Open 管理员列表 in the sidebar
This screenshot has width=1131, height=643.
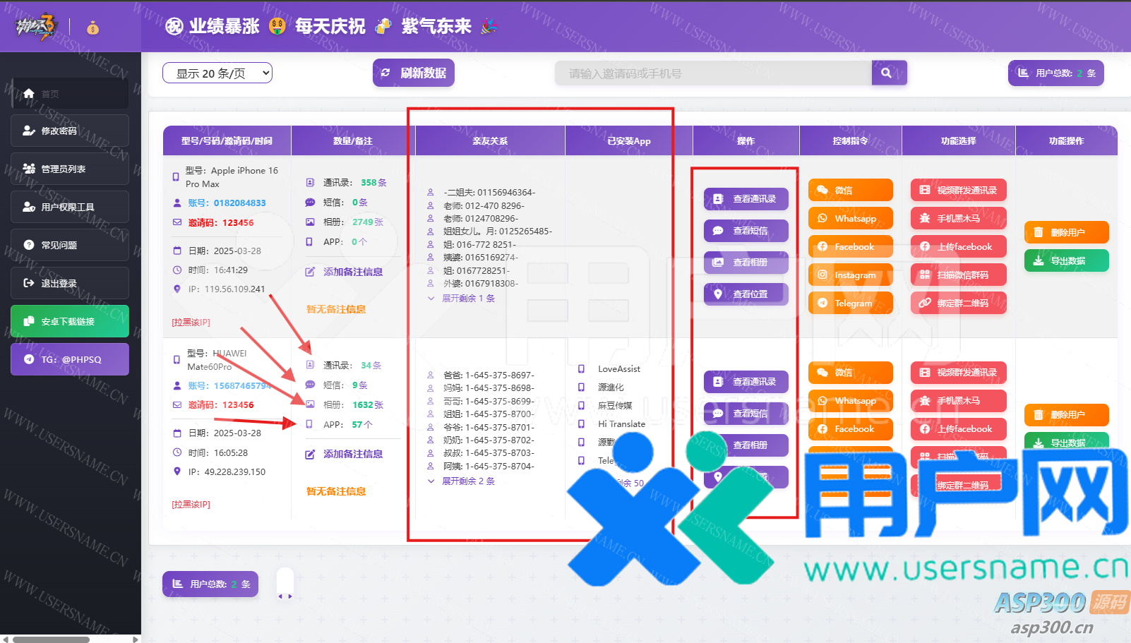point(69,169)
